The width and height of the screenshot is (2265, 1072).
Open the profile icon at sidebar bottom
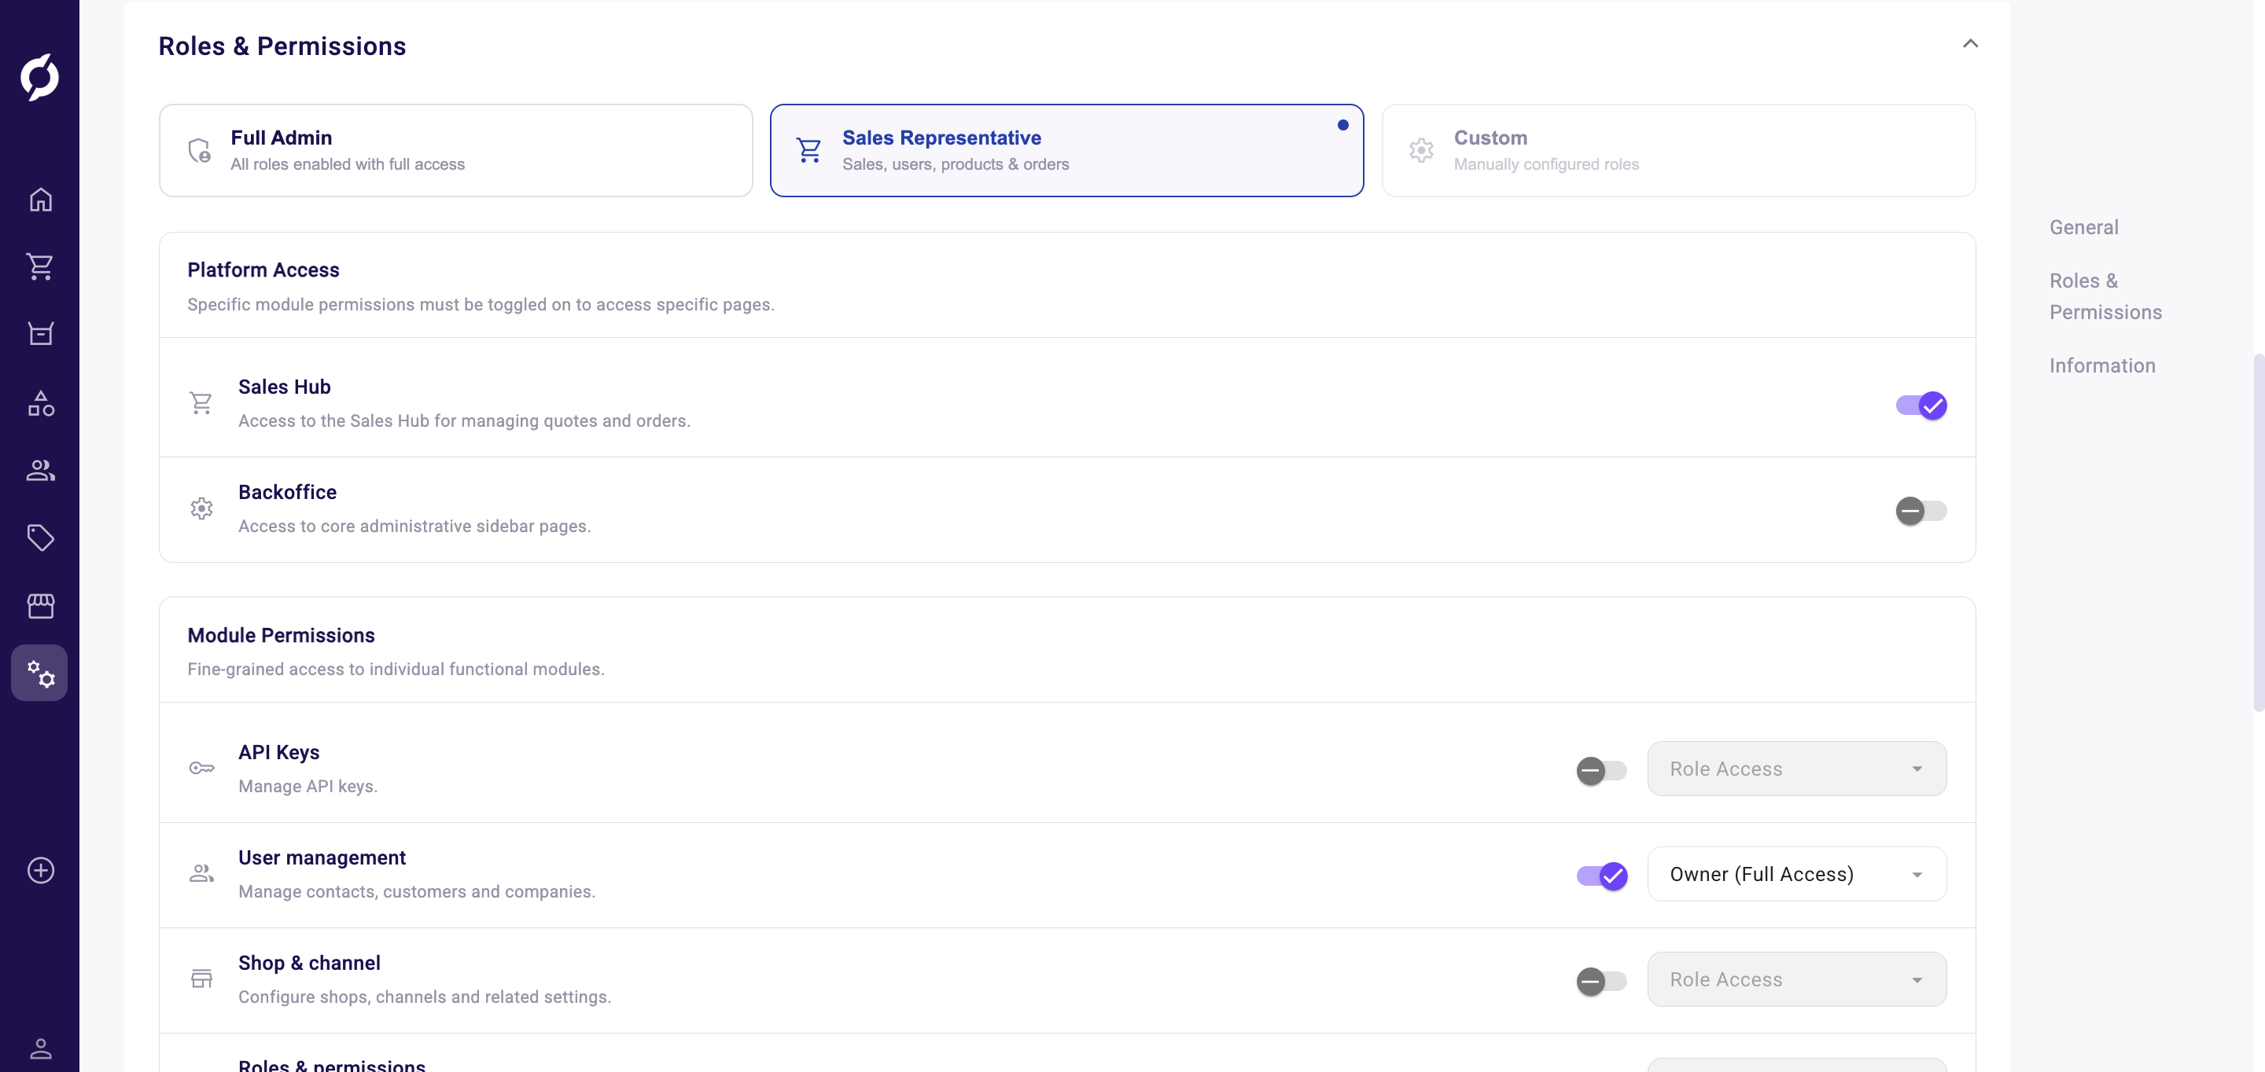tap(40, 1048)
